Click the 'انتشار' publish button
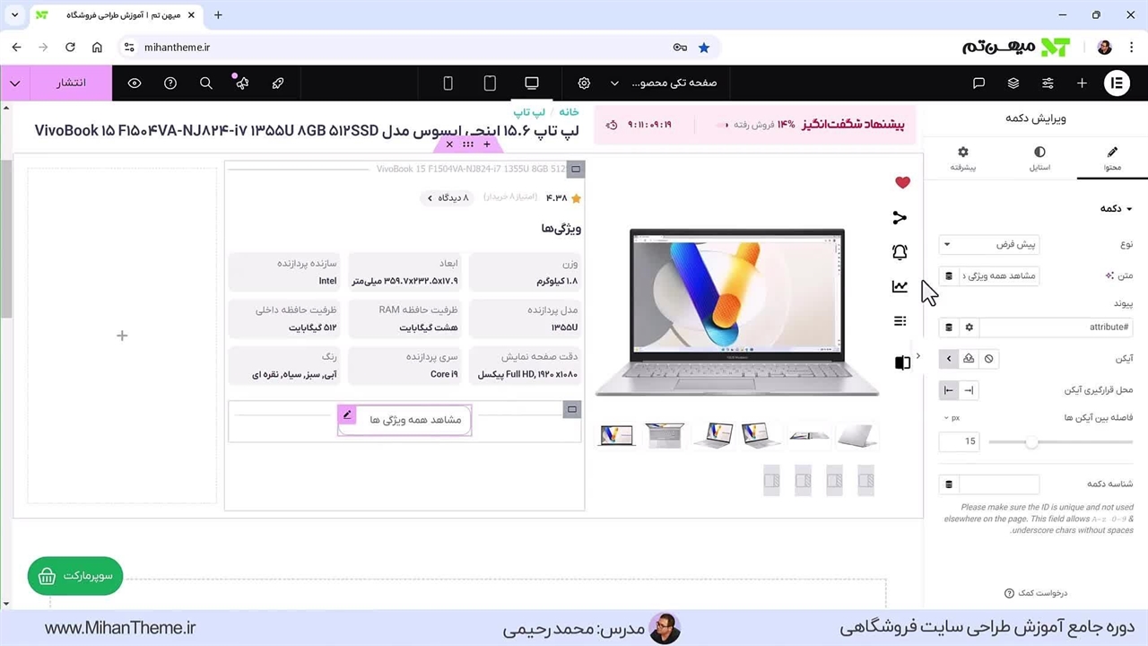This screenshot has height=646, width=1148. pyautogui.click(x=71, y=83)
